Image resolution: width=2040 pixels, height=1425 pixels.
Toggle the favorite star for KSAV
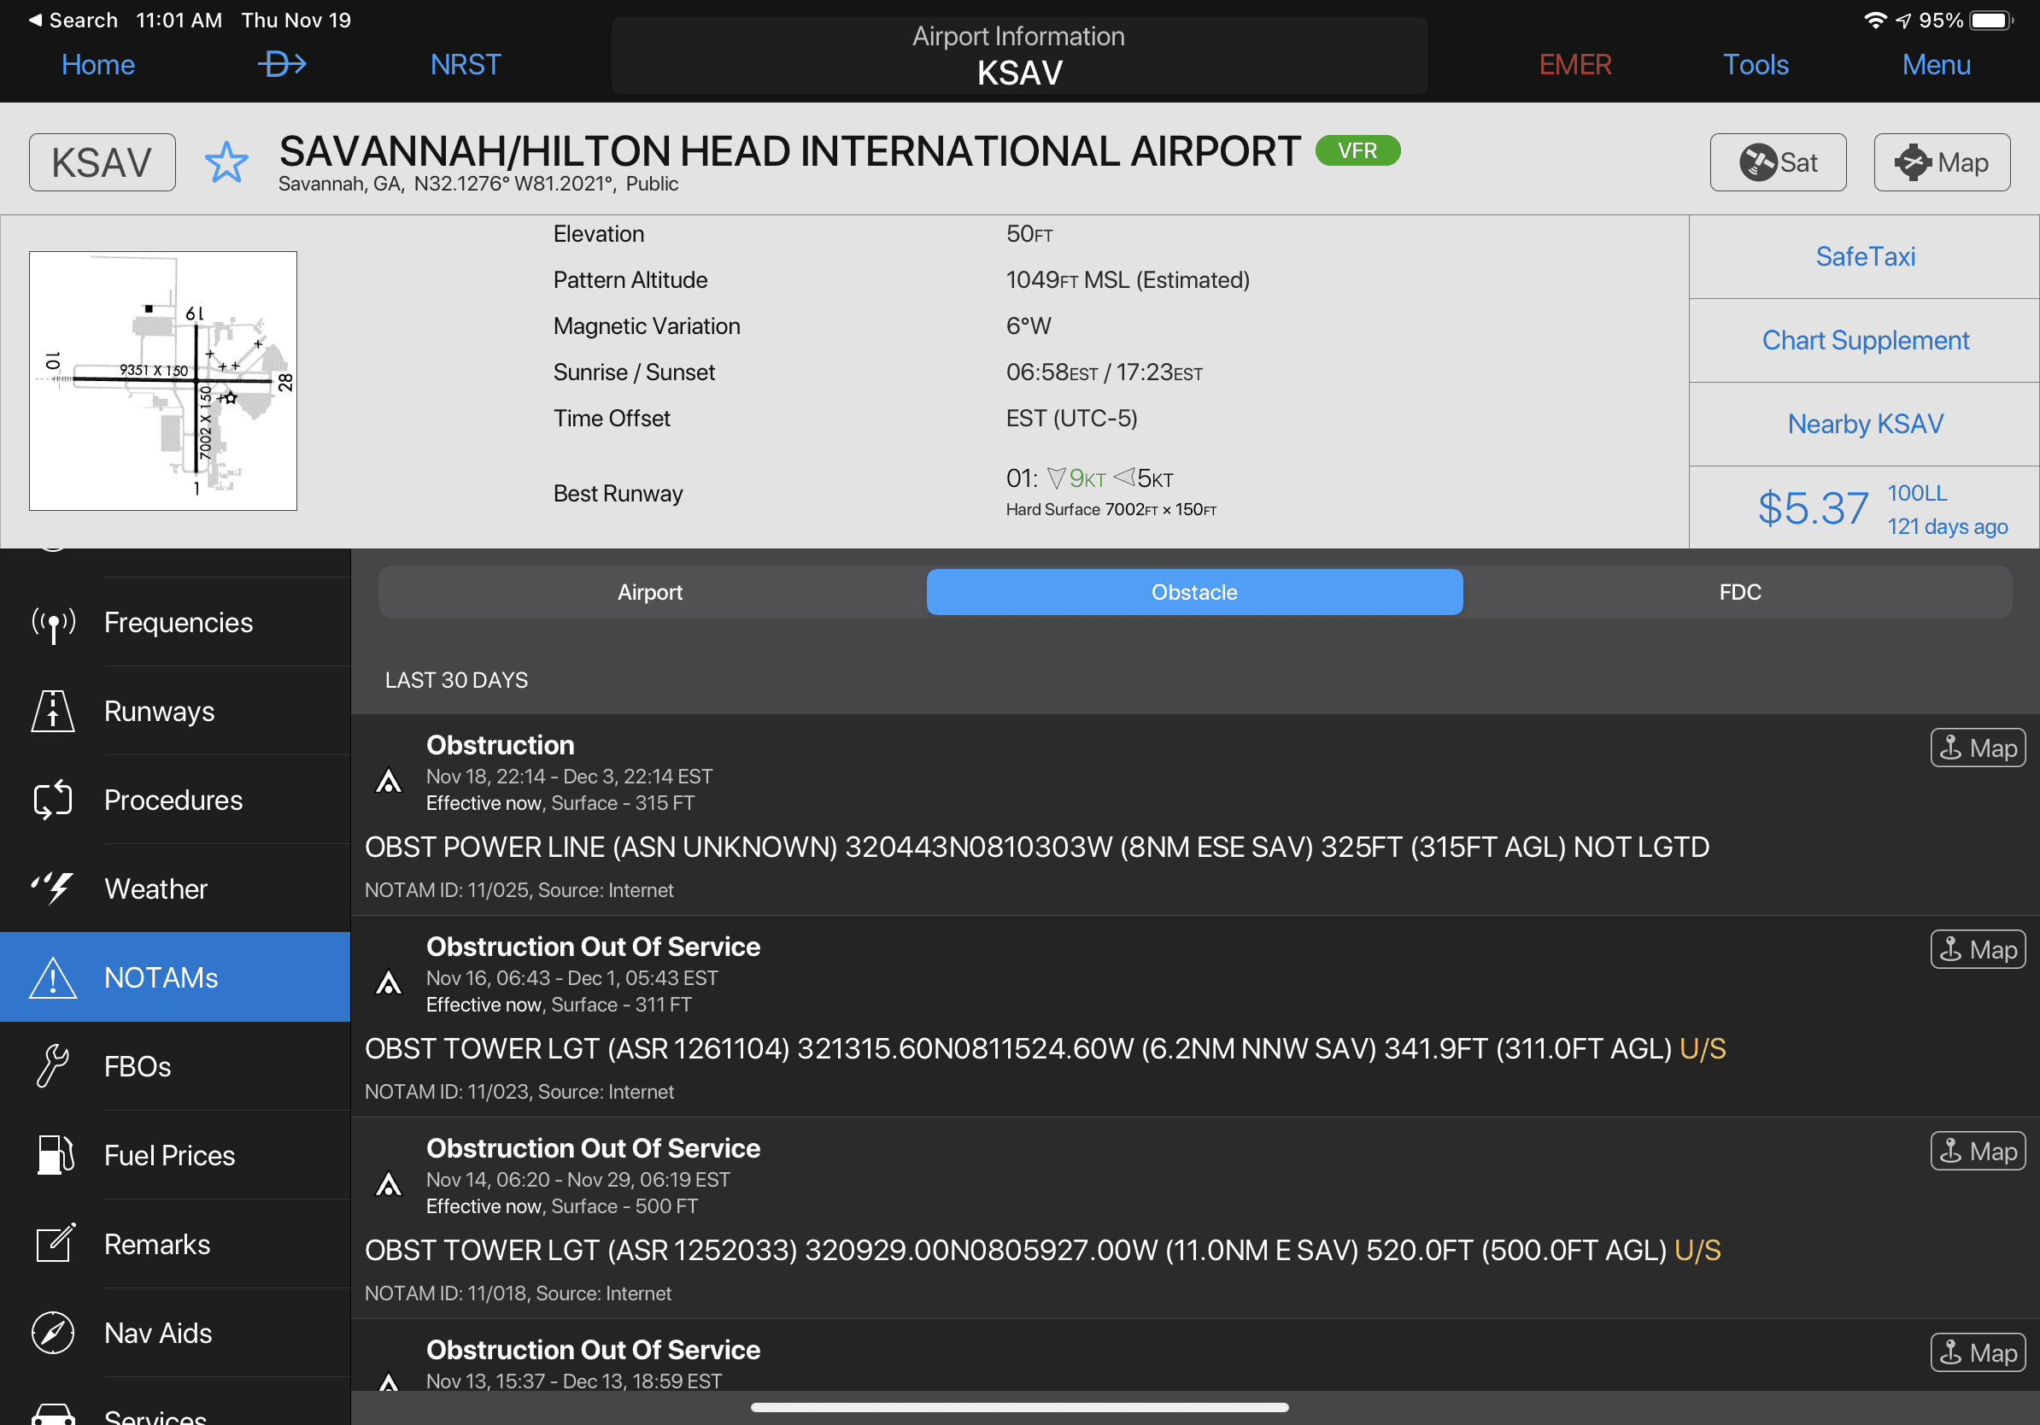(x=226, y=162)
